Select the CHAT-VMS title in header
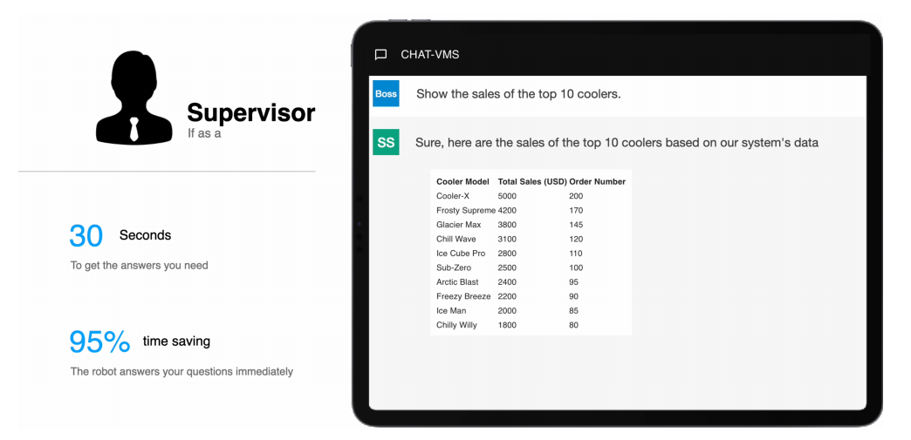Screen dimensions: 911x440 click(430, 55)
